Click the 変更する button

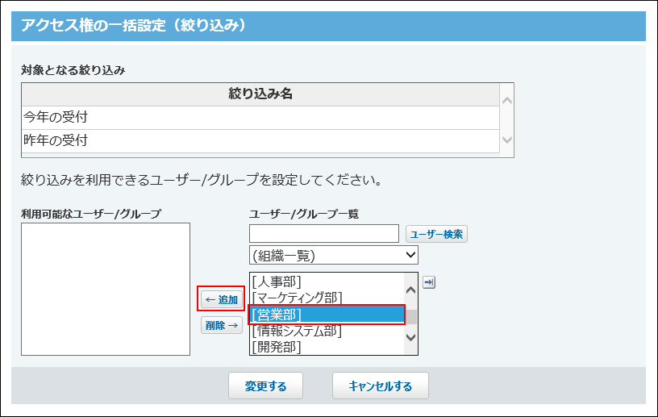(265, 386)
